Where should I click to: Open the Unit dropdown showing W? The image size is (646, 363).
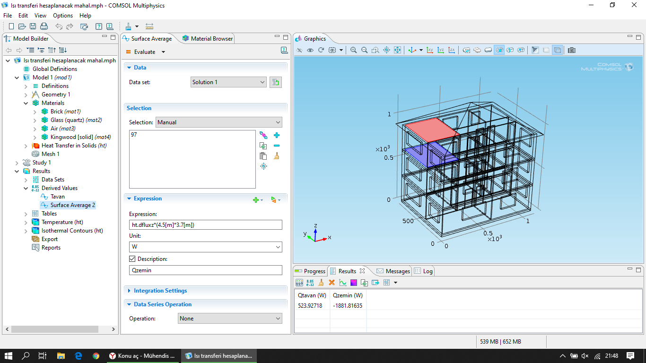point(206,247)
